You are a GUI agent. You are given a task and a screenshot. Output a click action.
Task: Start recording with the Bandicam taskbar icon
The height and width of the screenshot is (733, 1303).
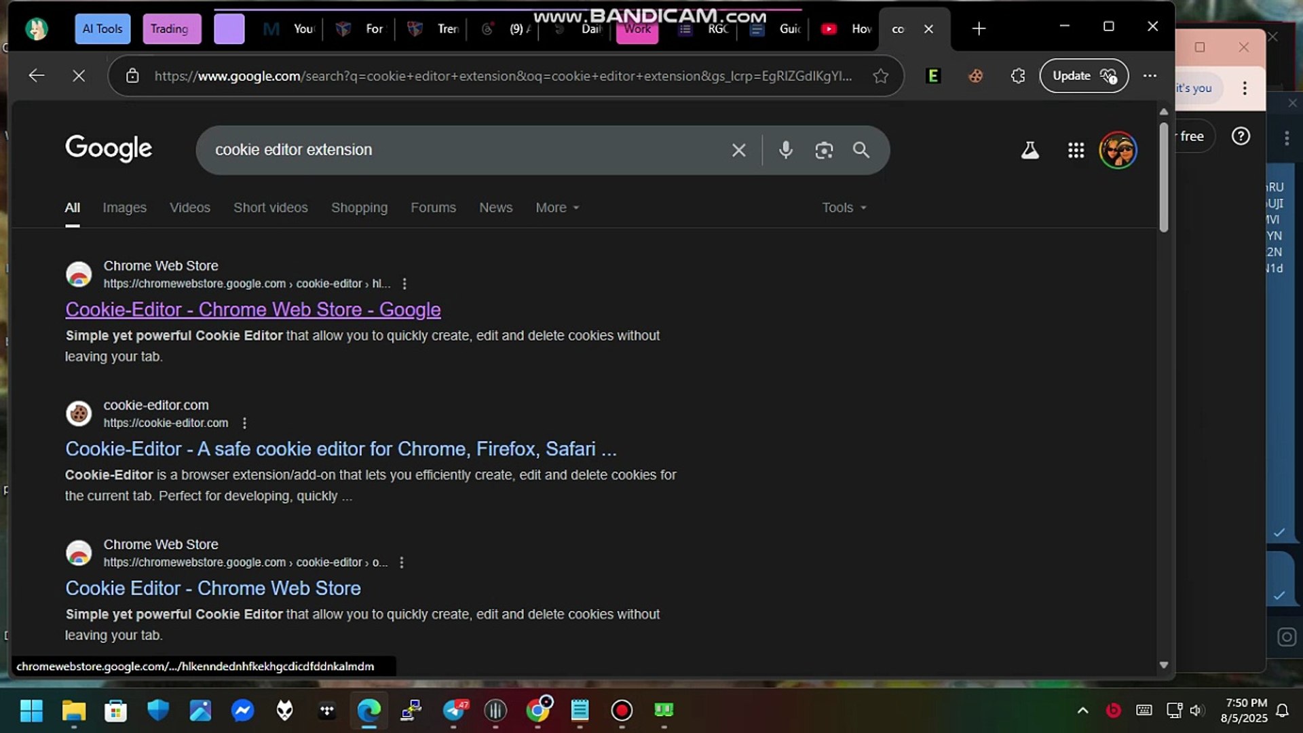coord(622,711)
